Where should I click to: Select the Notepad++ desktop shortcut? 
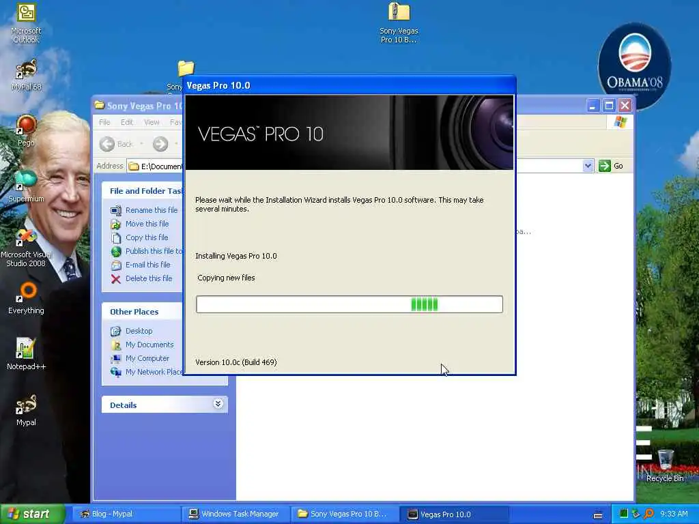tap(26, 354)
